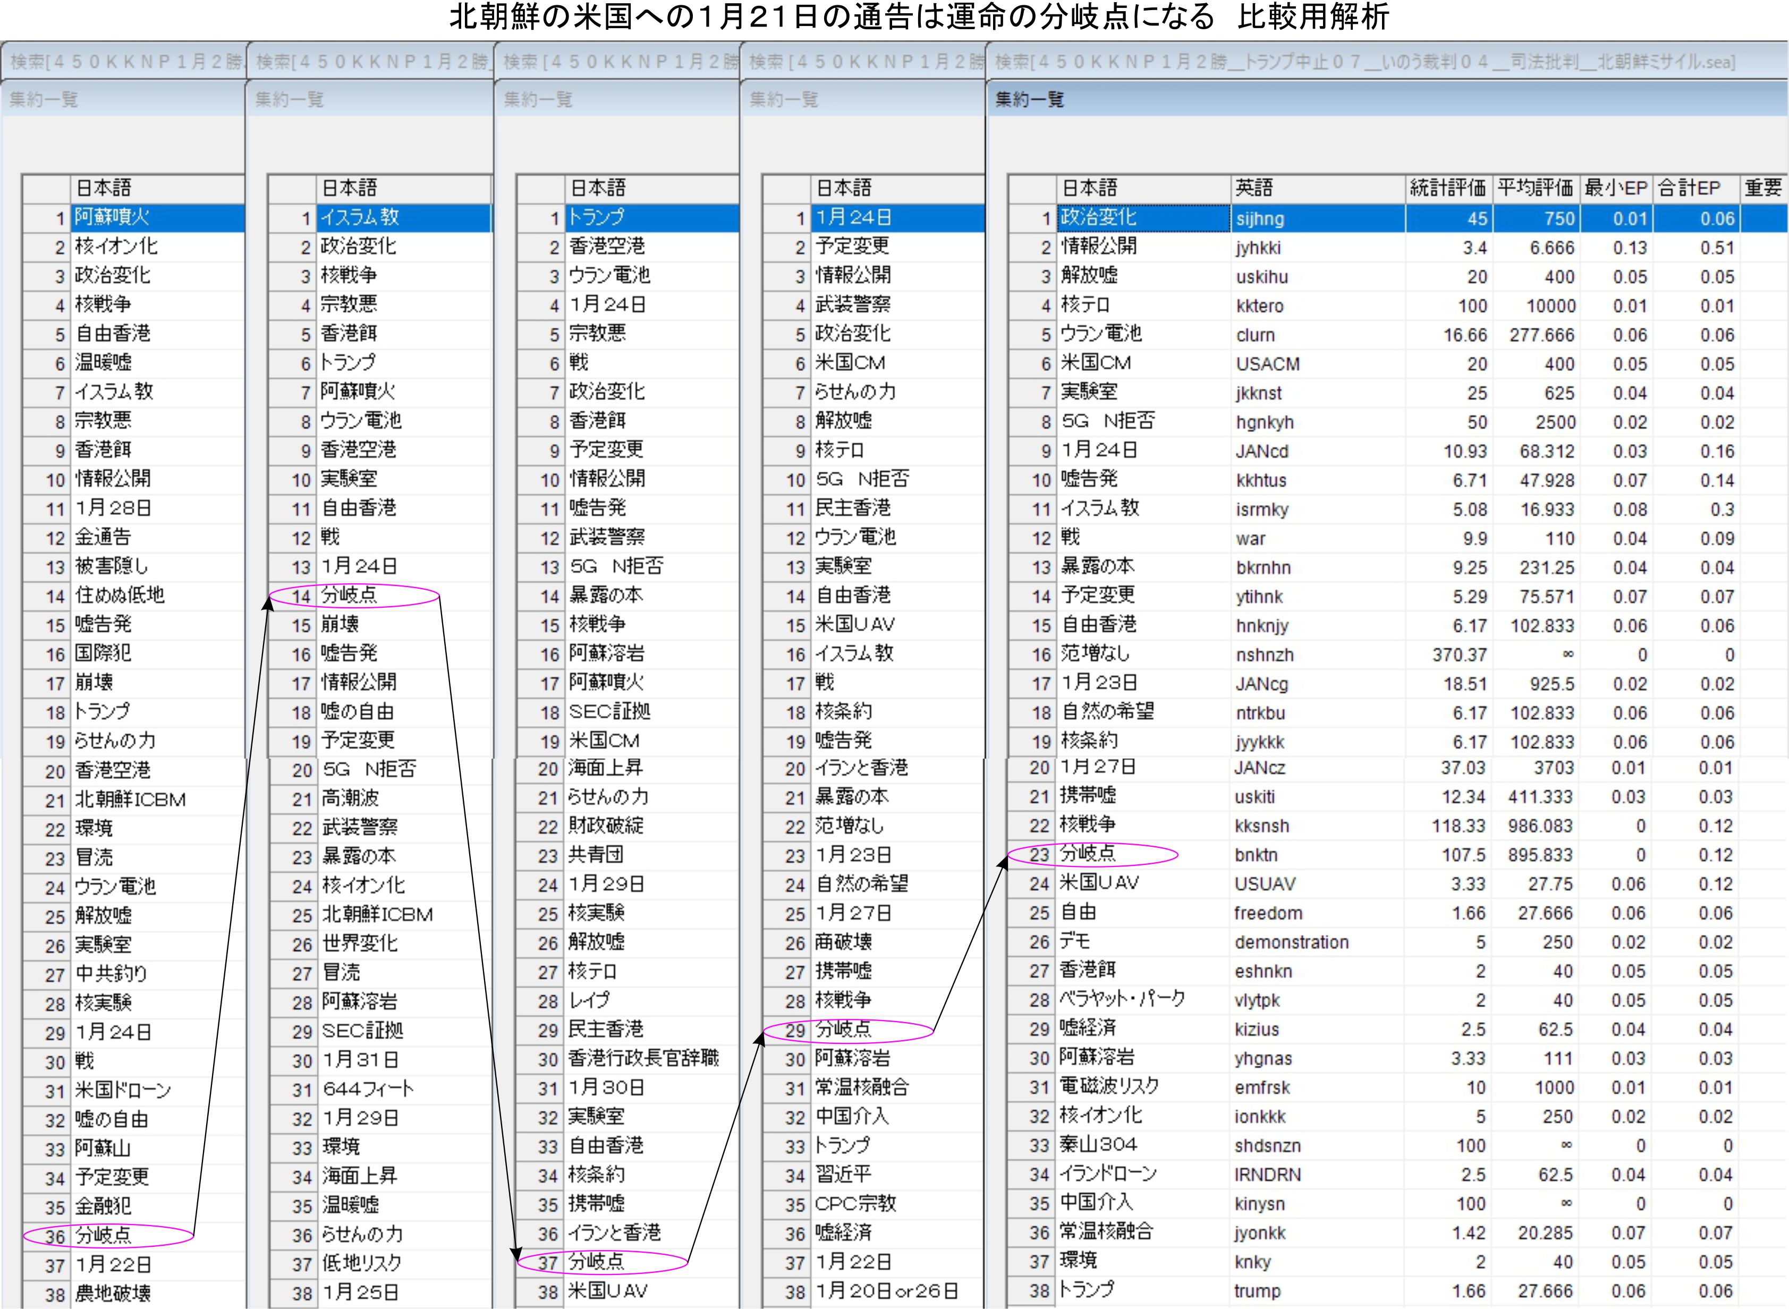Select トランプ row 1 in third list
Image resolution: width=1789 pixels, height=1309 pixels.
[x=597, y=218]
